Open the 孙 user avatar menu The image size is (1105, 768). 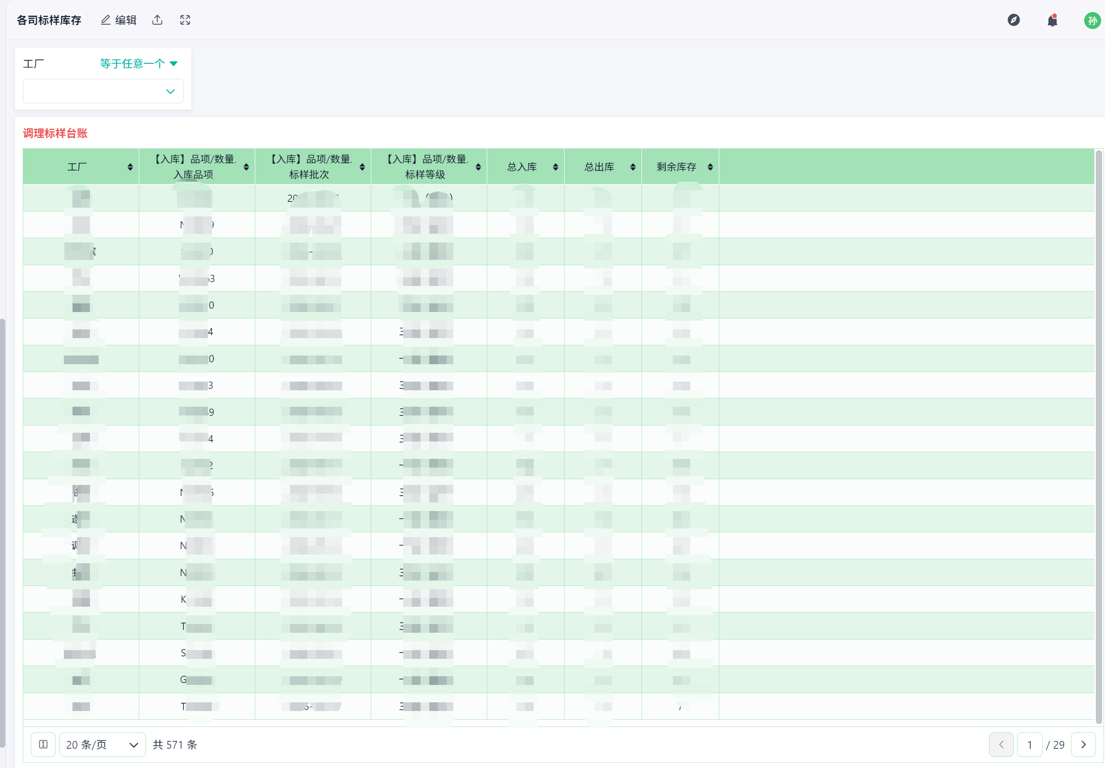click(1092, 20)
